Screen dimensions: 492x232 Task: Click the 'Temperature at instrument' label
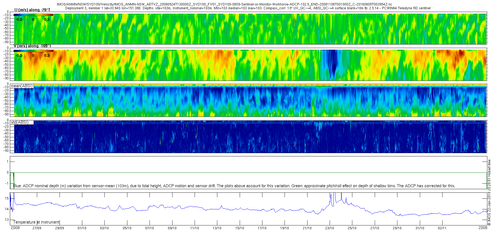(36, 222)
